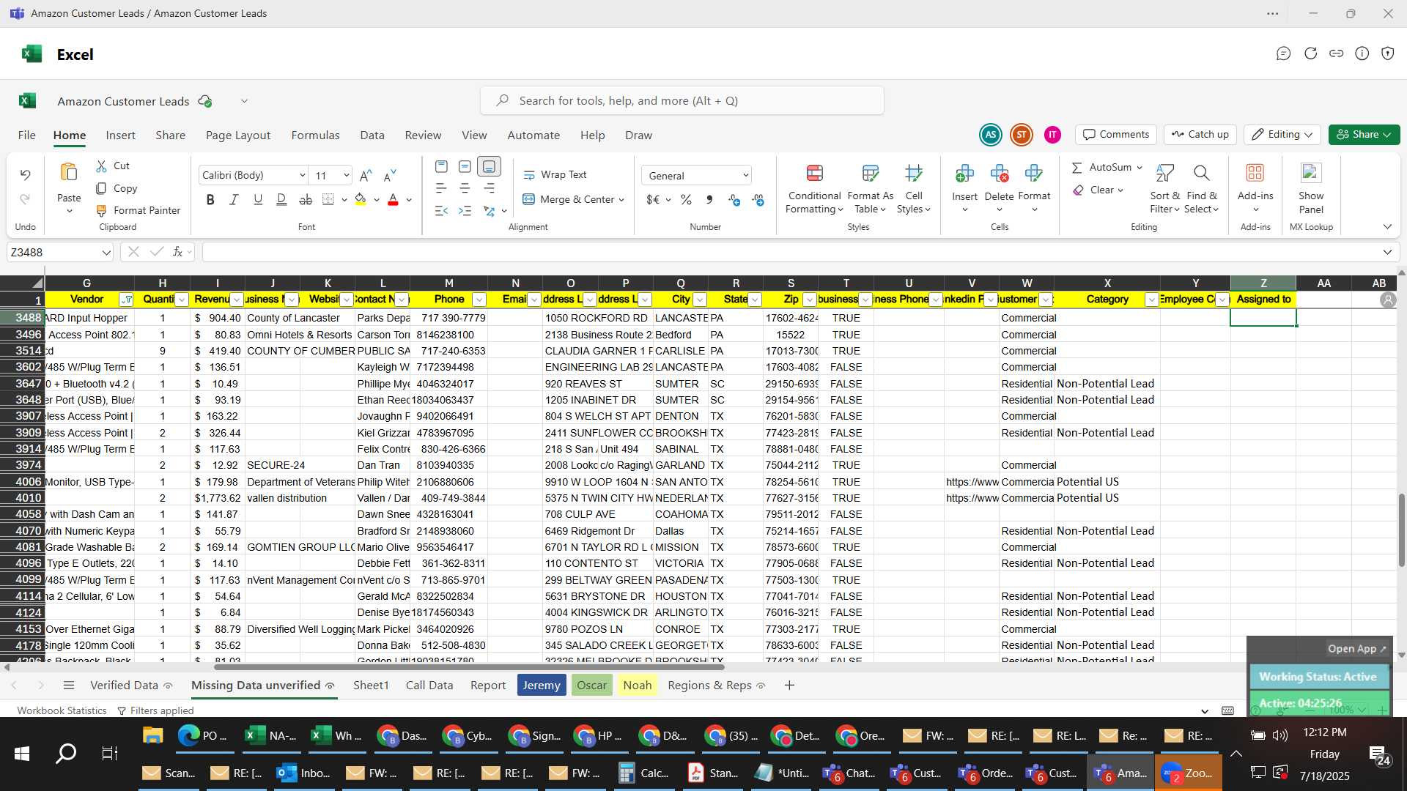Viewport: 1407px width, 791px height.
Task: Click the Format Painter icon
Action: click(102, 211)
